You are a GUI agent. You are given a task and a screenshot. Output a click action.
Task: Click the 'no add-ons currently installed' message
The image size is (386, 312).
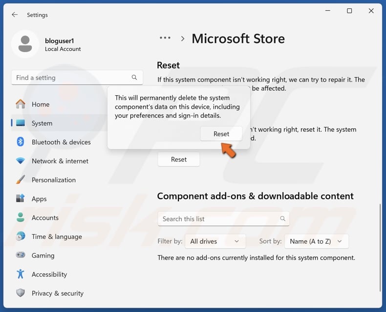coord(256,258)
